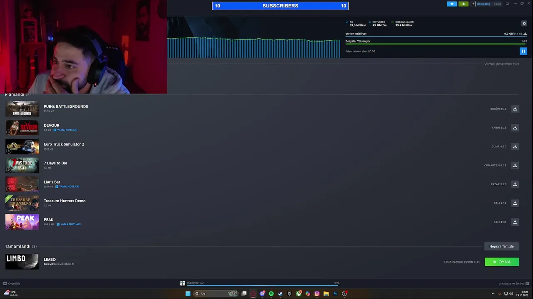Click the LIMBO title in Tamamlandı list
Screen dimensions: 533x299
coord(50,260)
